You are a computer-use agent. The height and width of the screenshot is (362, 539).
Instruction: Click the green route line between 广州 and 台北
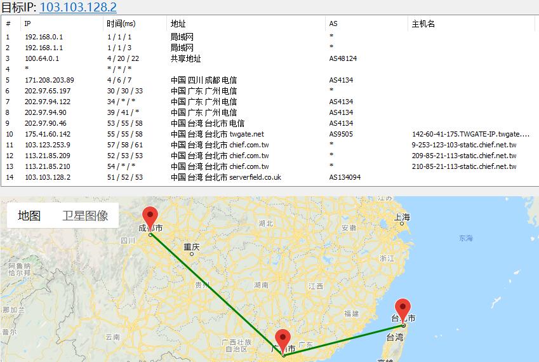pyautogui.click(x=343, y=340)
